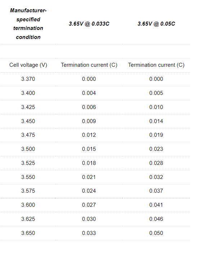Click the 3.450 voltage cell
The height and width of the screenshot is (258, 210).
pyautogui.click(x=28, y=121)
